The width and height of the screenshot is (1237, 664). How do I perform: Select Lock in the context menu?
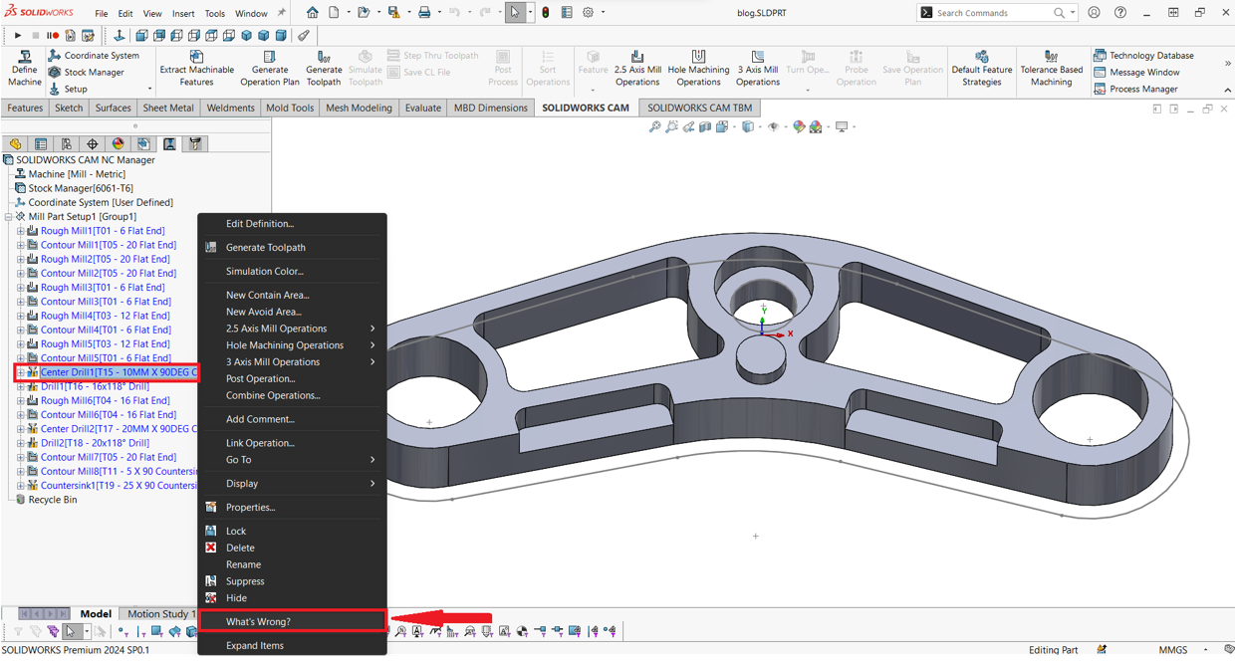pyautogui.click(x=236, y=532)
